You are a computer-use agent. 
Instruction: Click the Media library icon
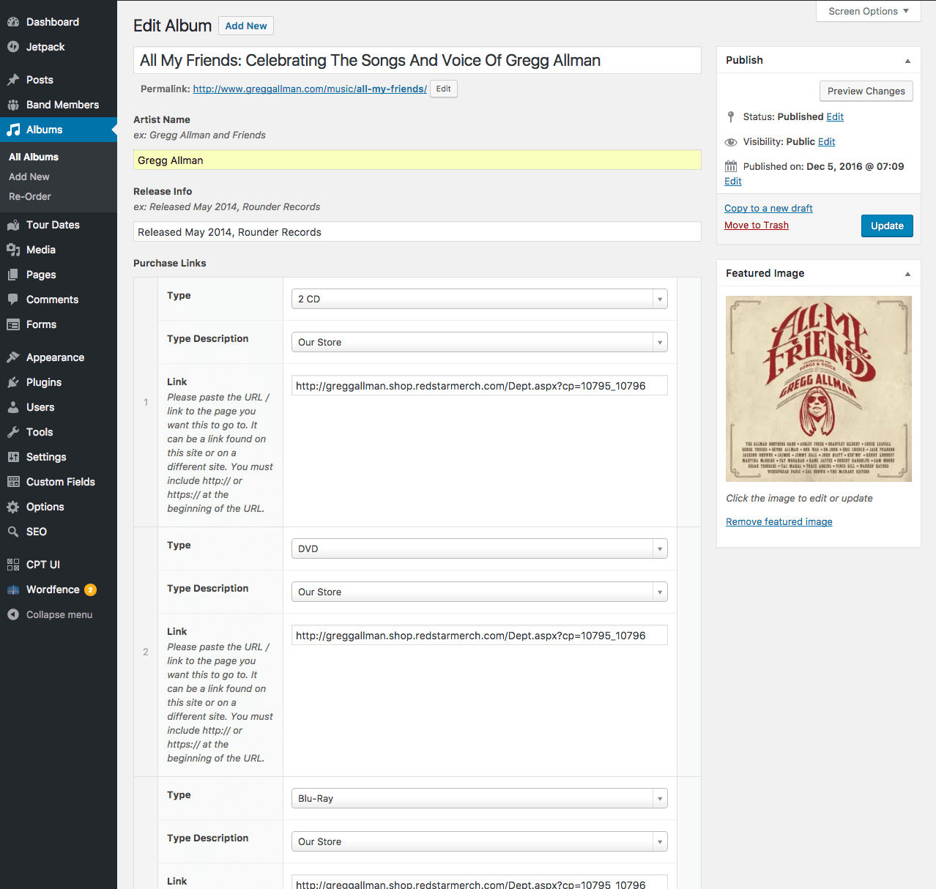pos(13,250)
